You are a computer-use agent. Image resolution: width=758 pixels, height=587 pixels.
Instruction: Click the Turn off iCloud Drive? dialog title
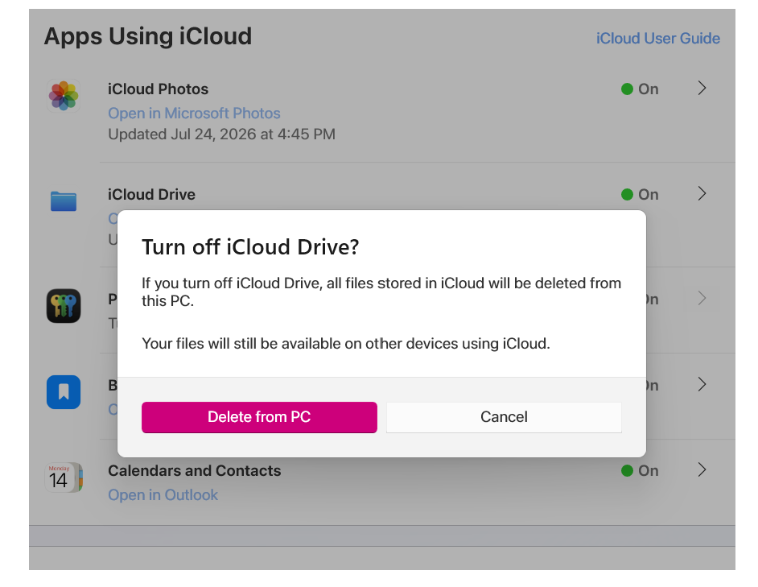pyautogui.click(x=250, y=247)
